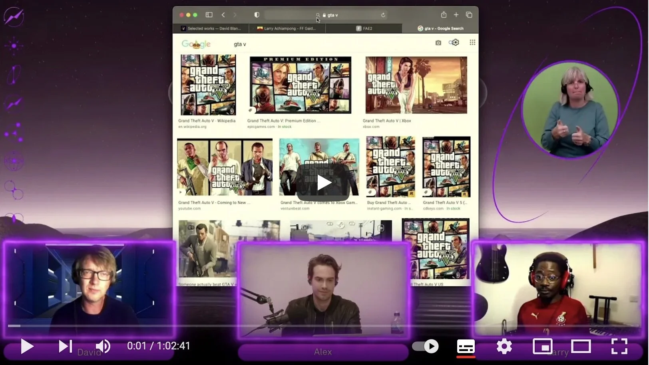Click the sign language interpreter video circle
The width and height of the screenshot is (649, 365).
click(x=570, y=110)
